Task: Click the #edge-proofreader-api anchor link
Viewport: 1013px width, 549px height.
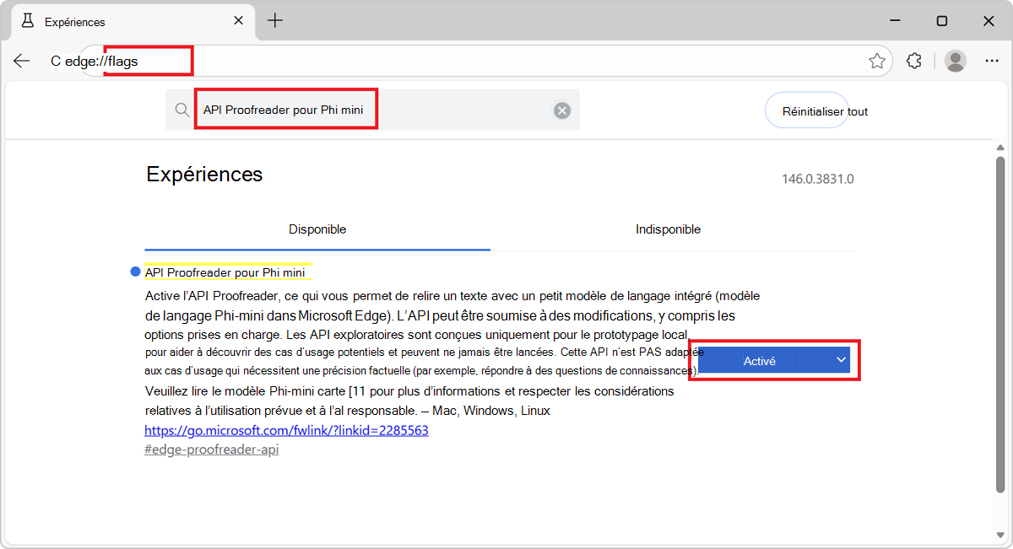Action: (x=211, y=449)
